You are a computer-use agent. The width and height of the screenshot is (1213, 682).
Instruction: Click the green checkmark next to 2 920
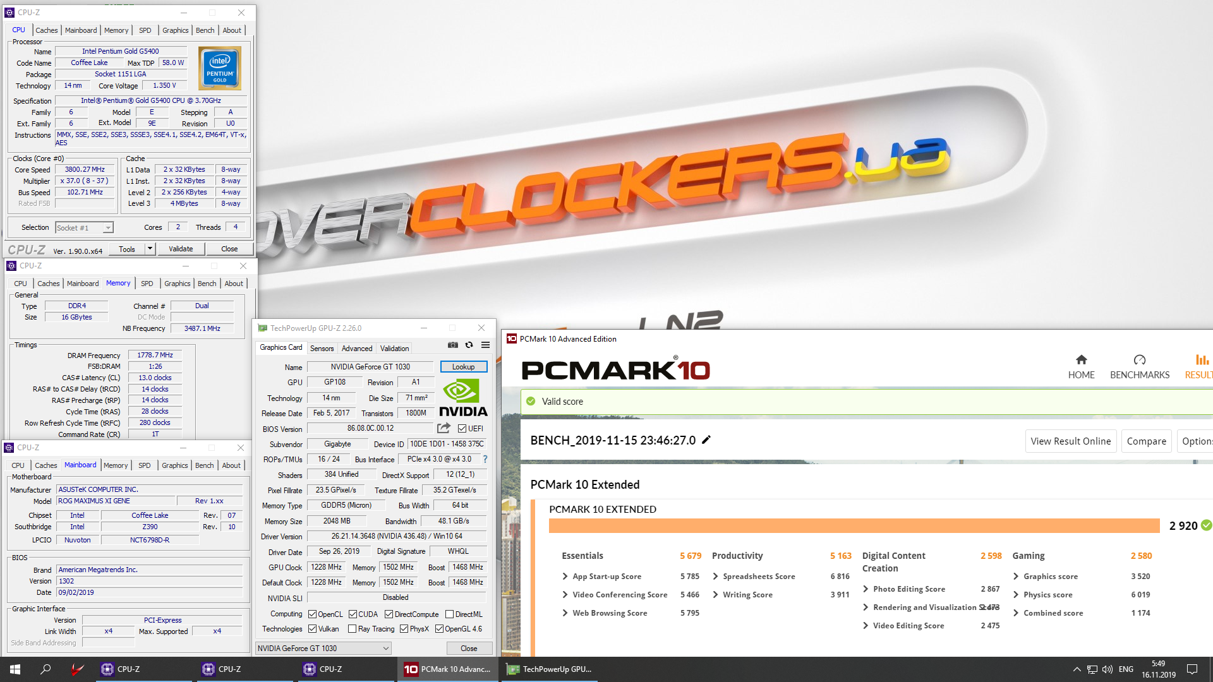tap(1206, 525)
